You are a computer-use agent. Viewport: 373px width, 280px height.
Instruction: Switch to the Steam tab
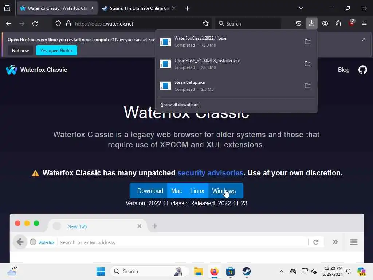point(140,8)
